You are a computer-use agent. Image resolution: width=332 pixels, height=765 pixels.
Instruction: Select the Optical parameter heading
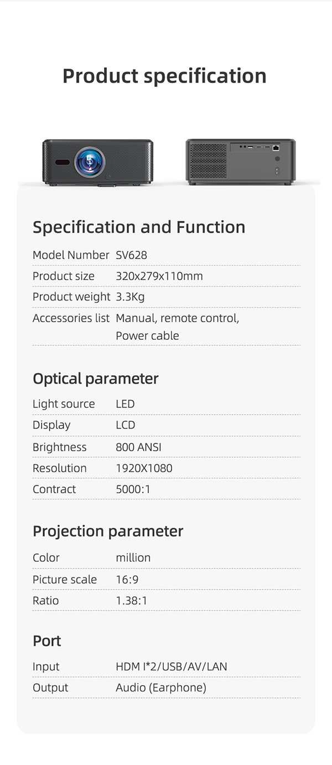(96, 379)
